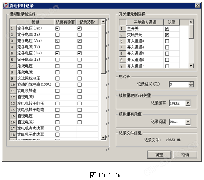
Task: Uncheck 记录波形 for 定子电压(Uab)
Action: tap(79, 28)
